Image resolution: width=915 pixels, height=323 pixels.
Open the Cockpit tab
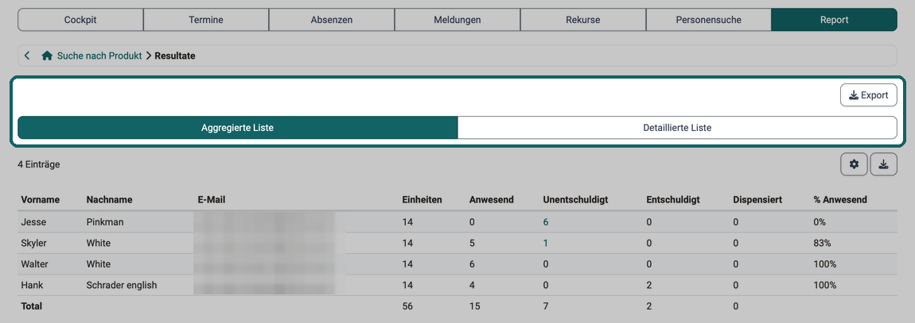pyautogui.click(x=80, y=20)
